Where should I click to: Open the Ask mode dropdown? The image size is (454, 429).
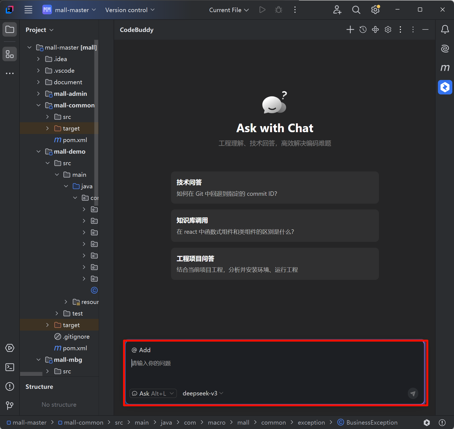153,393
